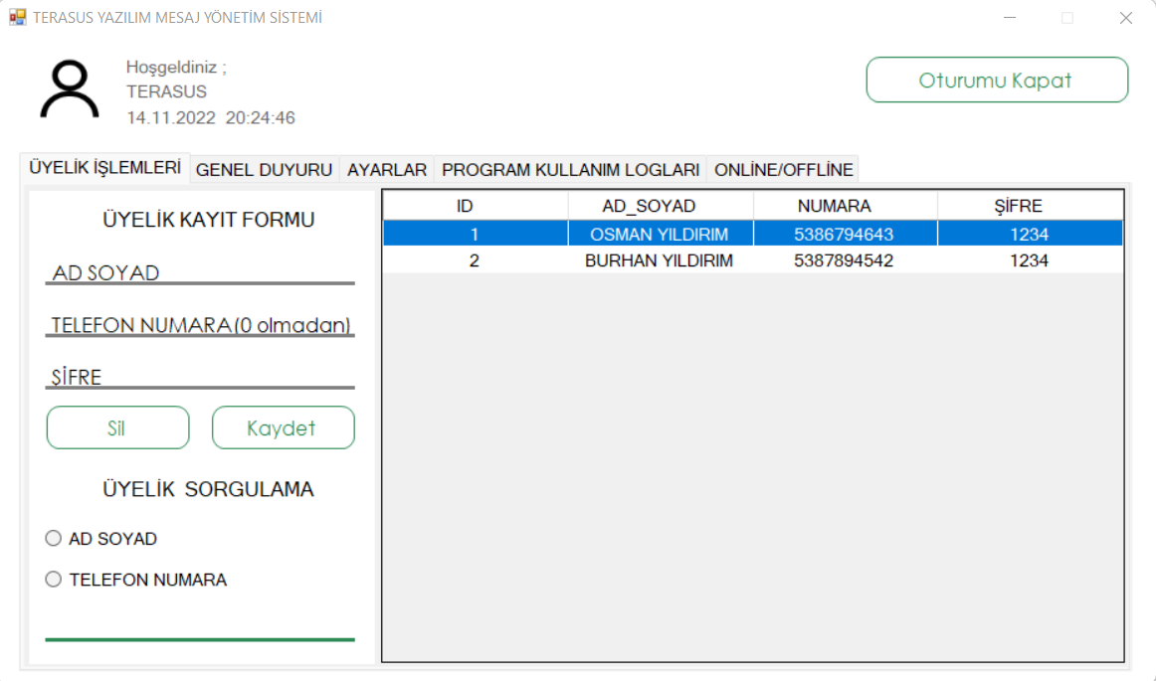1156x681 pixels.
Task: Click the ID cell with value 1
Action: 476,234
